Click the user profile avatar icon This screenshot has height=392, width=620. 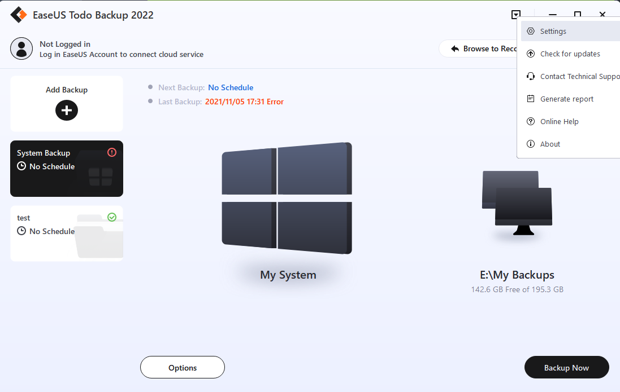point(21,49)
